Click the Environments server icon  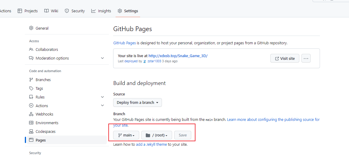(31, 123)
